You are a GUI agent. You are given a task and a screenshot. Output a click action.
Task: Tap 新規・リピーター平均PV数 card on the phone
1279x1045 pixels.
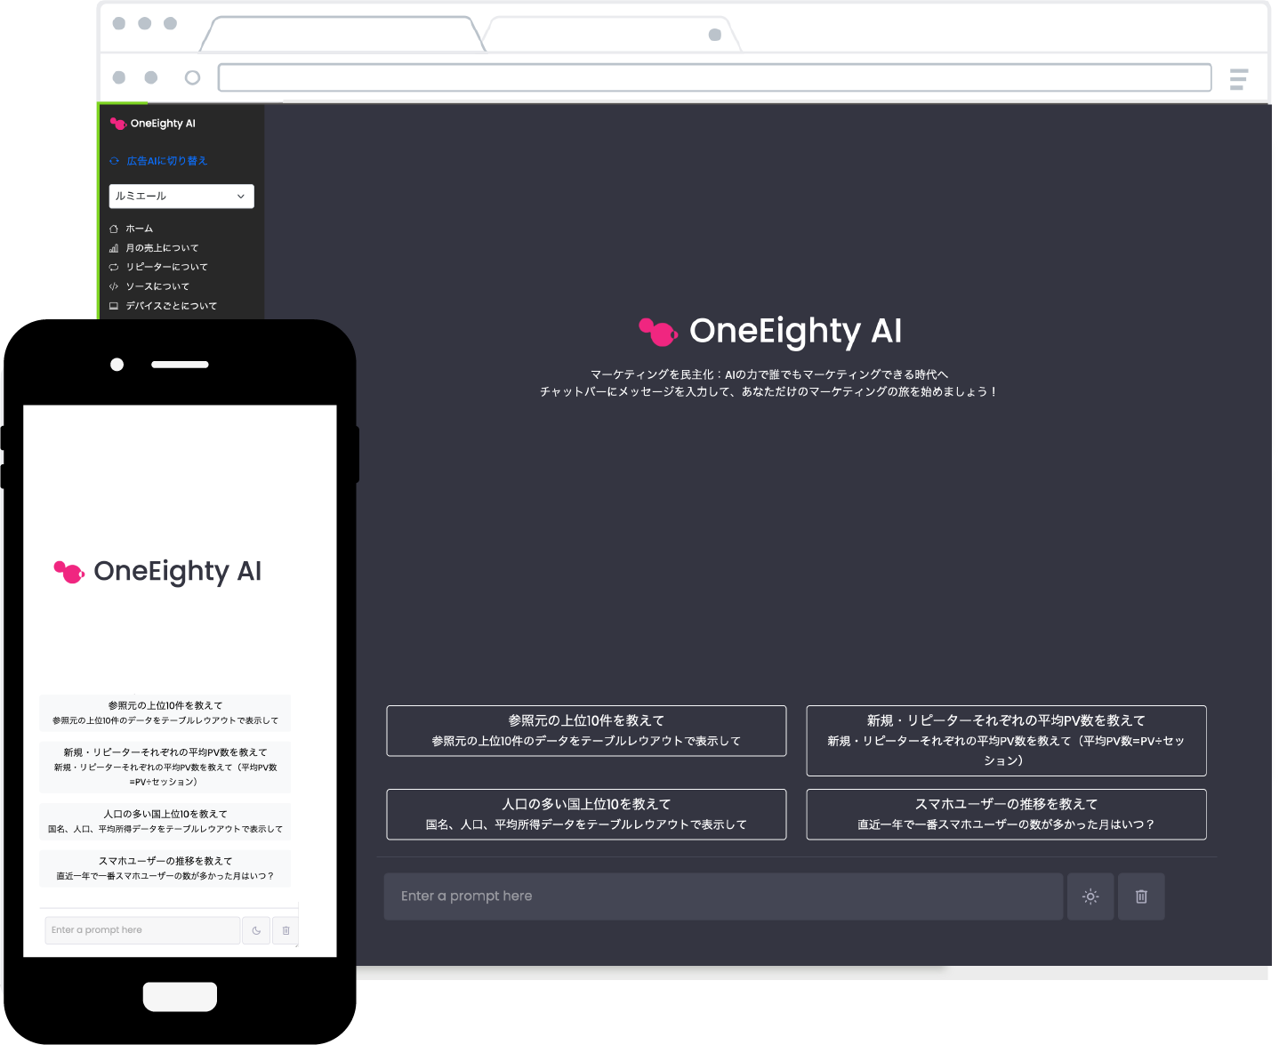click(165, 767)
